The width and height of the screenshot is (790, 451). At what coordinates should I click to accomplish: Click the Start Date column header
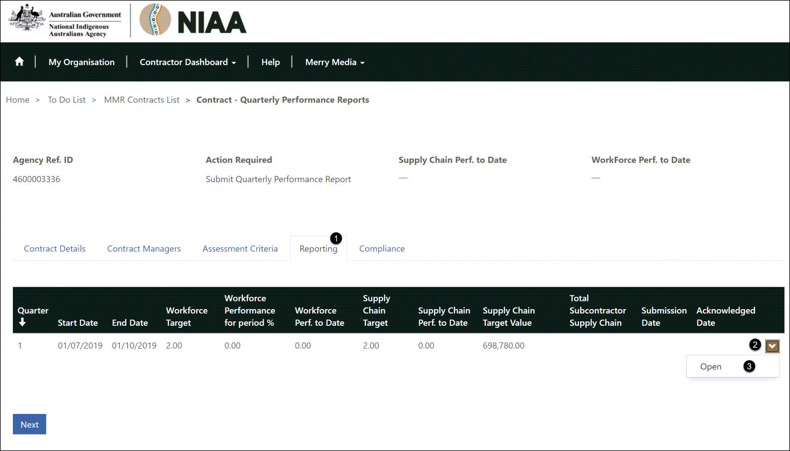coord(78,323)
